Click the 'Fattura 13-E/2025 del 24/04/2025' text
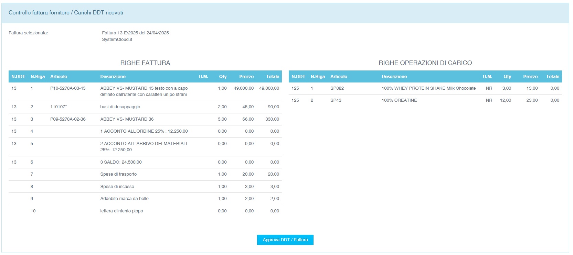 point(135,33)
